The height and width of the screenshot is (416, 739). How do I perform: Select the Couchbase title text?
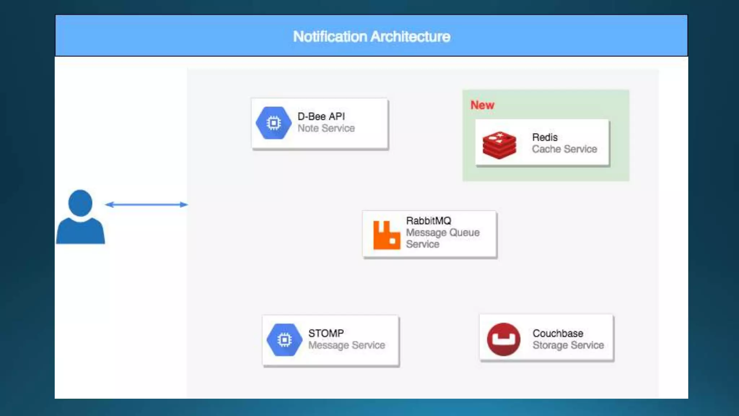pyautogui.click(x=557, y=333)
